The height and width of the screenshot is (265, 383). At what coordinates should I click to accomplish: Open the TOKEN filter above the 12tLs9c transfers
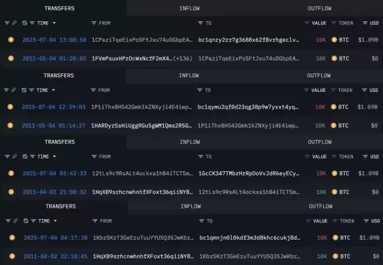334,156
